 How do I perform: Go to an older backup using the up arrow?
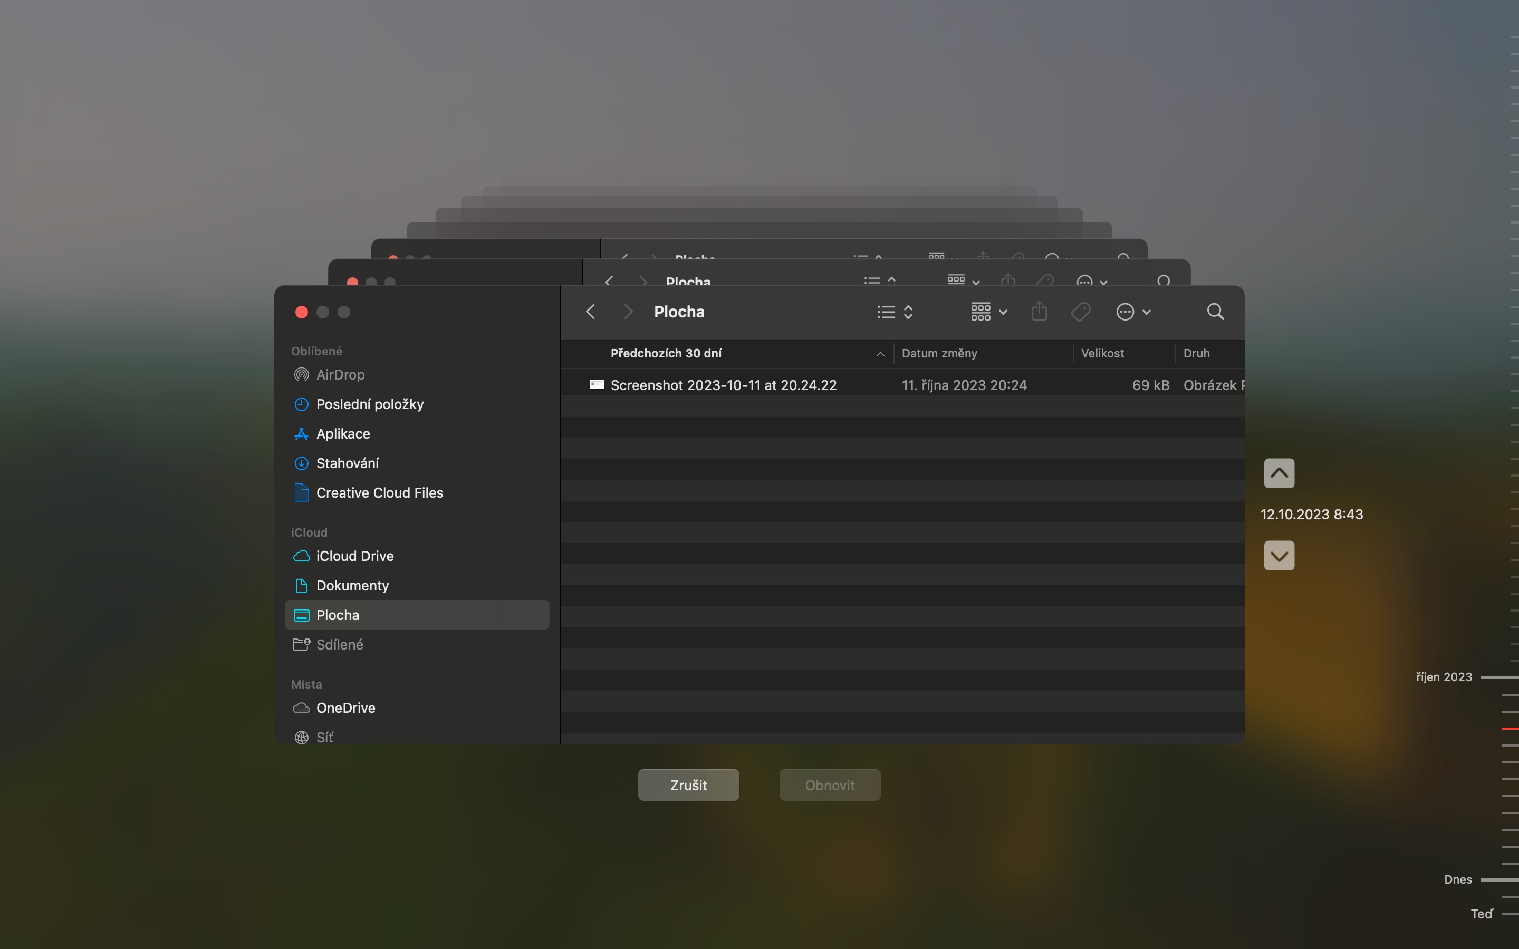point(1278,473)
